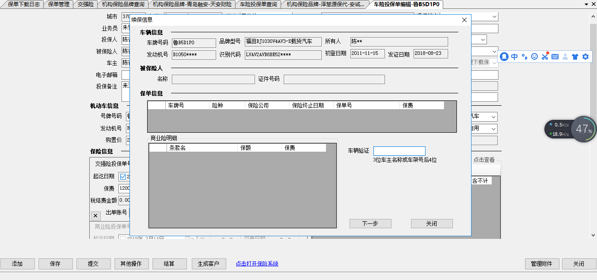Viewport: 597px width, 280px height.
Task: Click the 车辆验证 input field
Action: (x=399, y=151)
